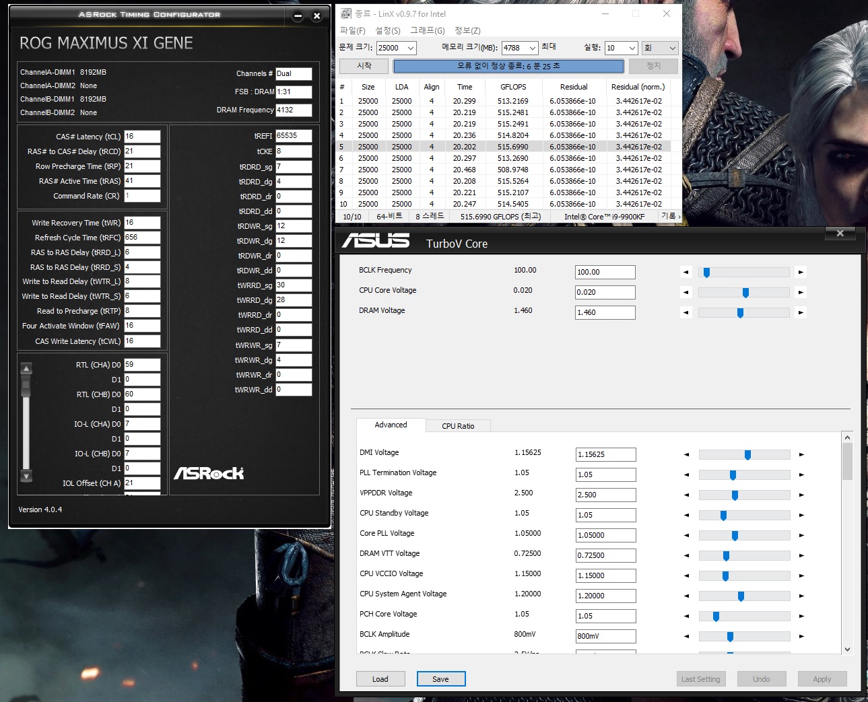Image resolution: width=868 pixels, height=702 pixels.
Task: Click the GFLOPS column header in LinX
Action: point(513,87)
